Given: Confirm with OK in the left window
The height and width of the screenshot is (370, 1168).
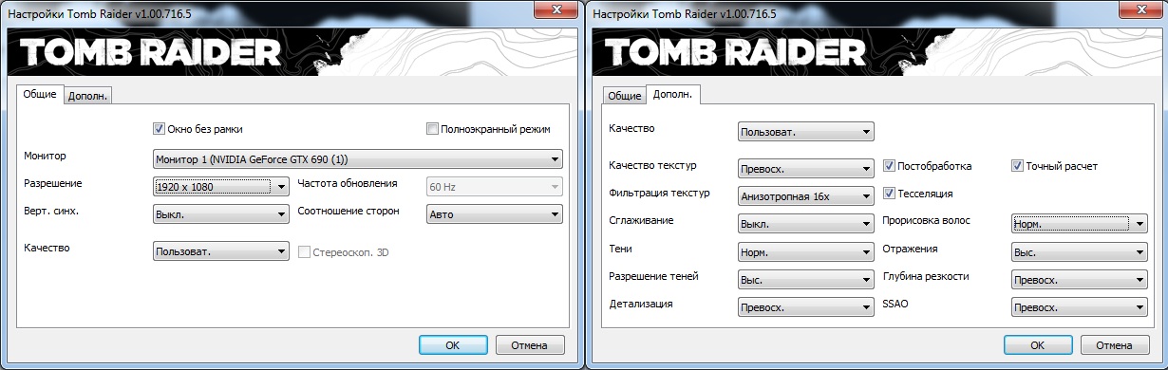Looking at the screenshot, I should point(453,344).
